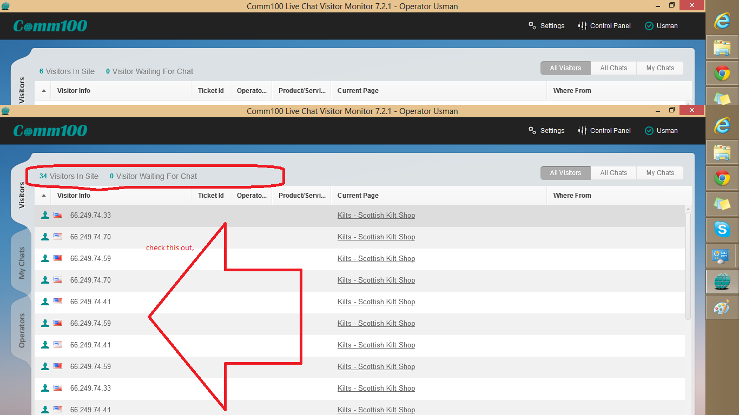Sort by Where From column in front window

(619, 196)
